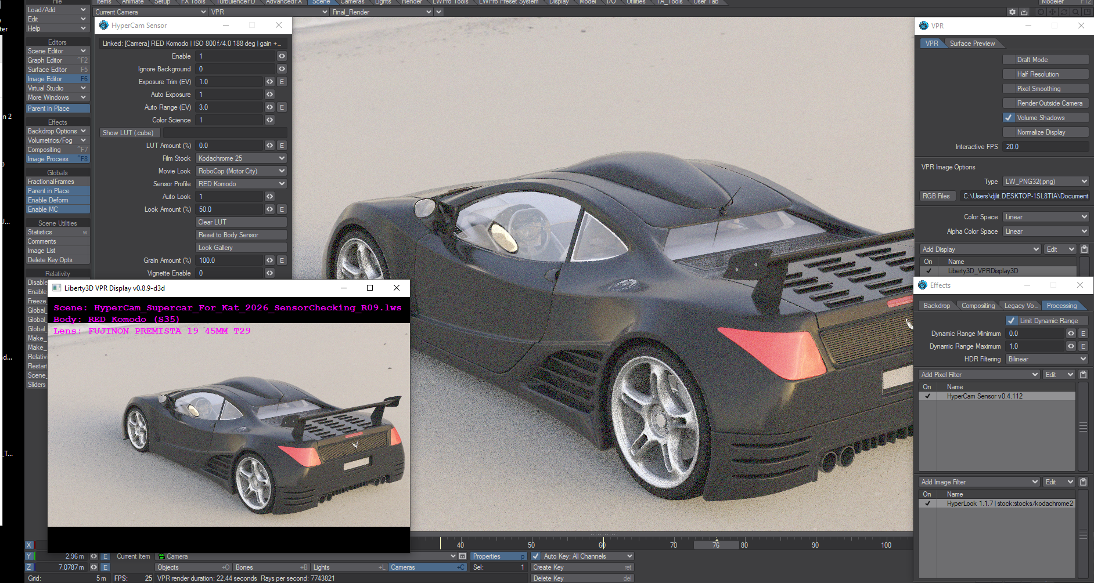The width and height of the screenshot is (1094, 583).
Task: Click the viewport move arrows icon
Action: (1052, 12)
